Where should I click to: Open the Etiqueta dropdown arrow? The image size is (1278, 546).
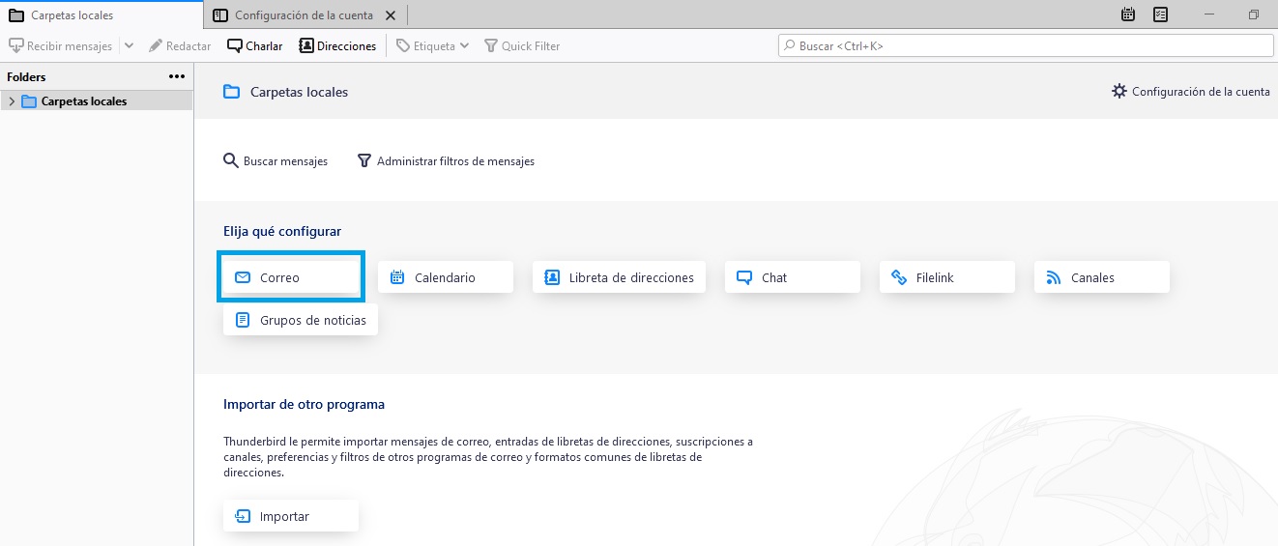[465, 45]
